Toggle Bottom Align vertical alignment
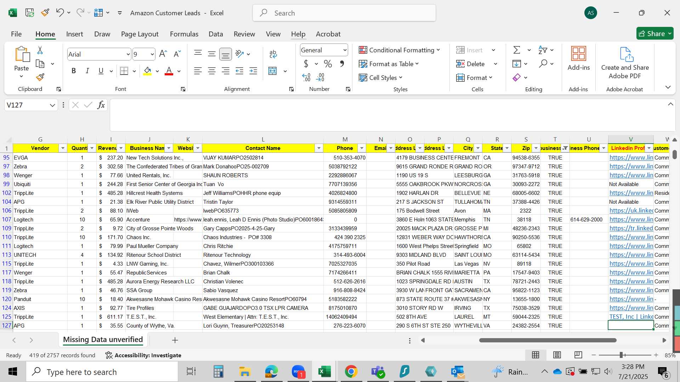This screenshot has width=680, height=382. click(x=226, y=54)
